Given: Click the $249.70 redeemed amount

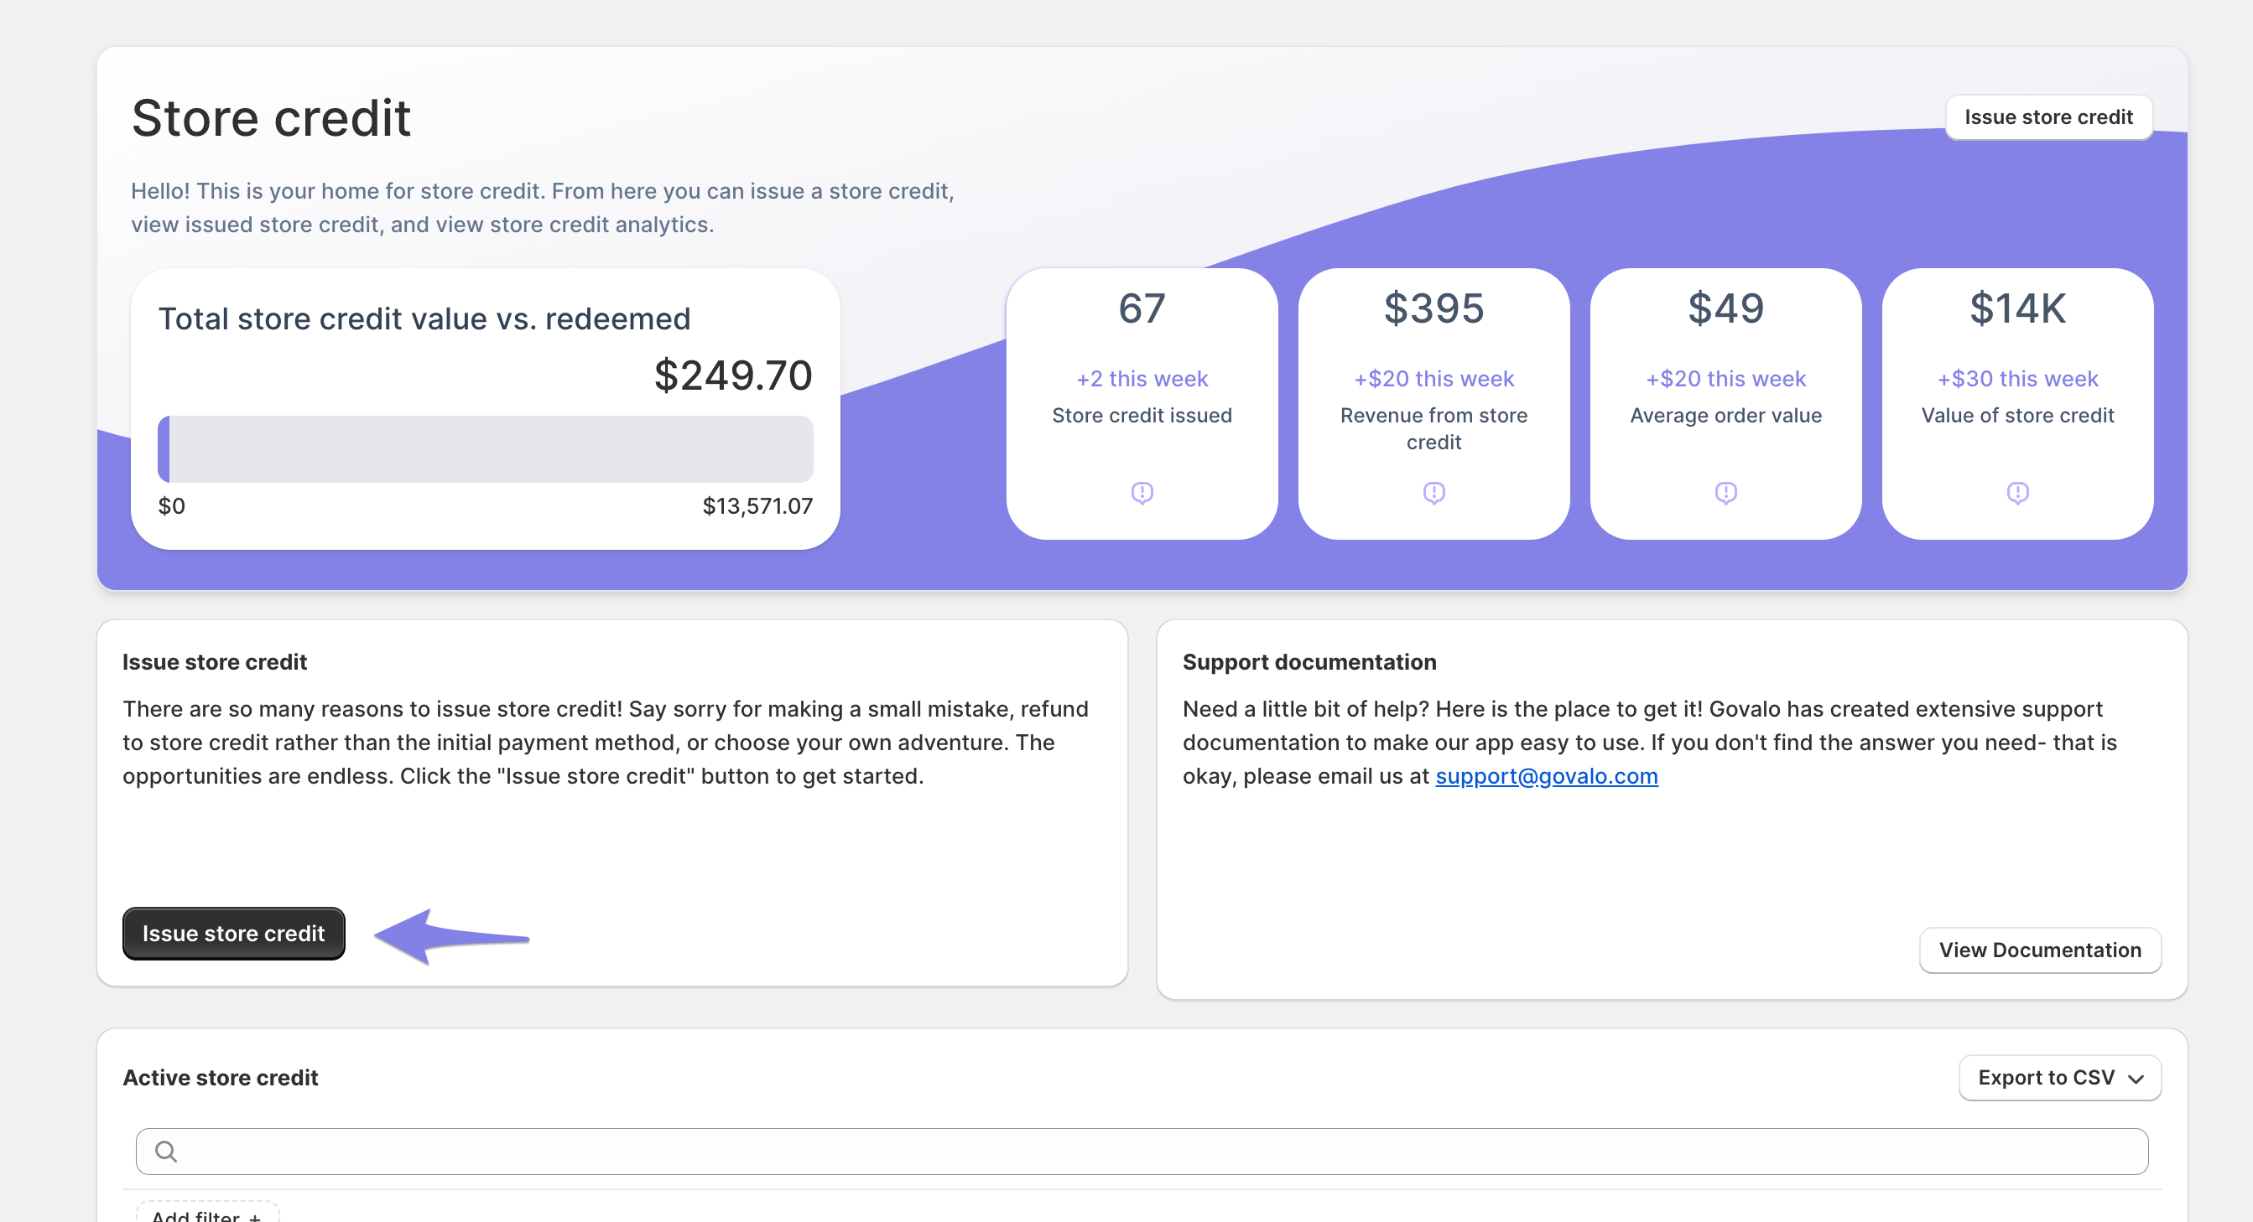Looking at the screenshot, I should coord(733,375).
